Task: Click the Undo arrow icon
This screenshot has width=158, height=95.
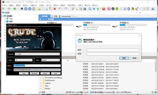Action: (x=60, y=9)
